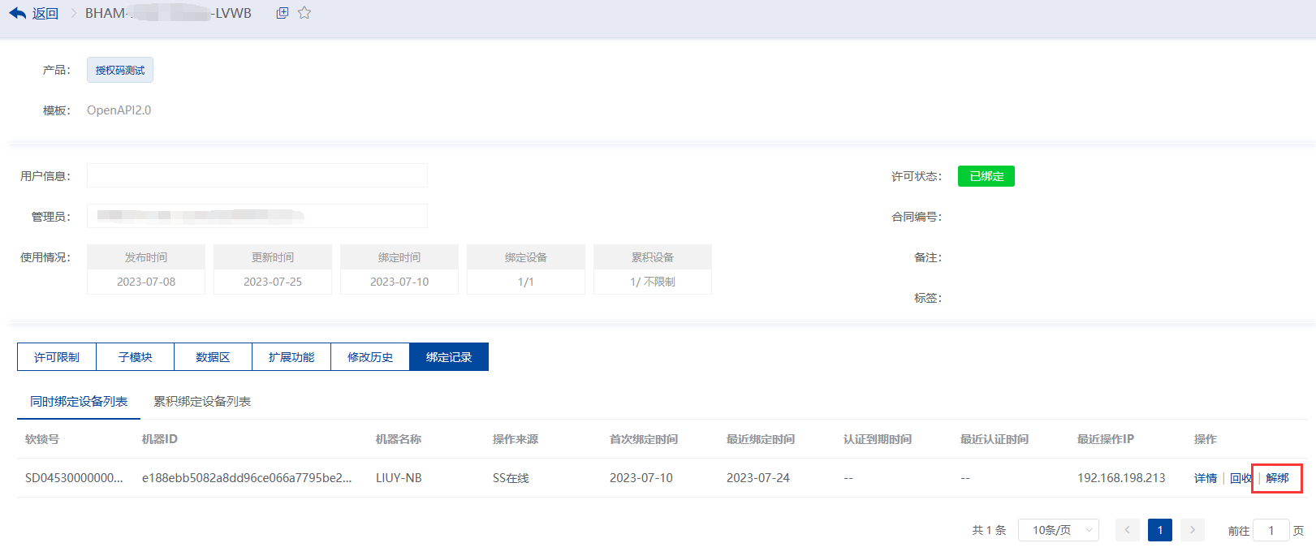Click machine ID e188ebb5082a8dd96ce066a7795be2...
1316x556 pixels.
pos(247,478)
